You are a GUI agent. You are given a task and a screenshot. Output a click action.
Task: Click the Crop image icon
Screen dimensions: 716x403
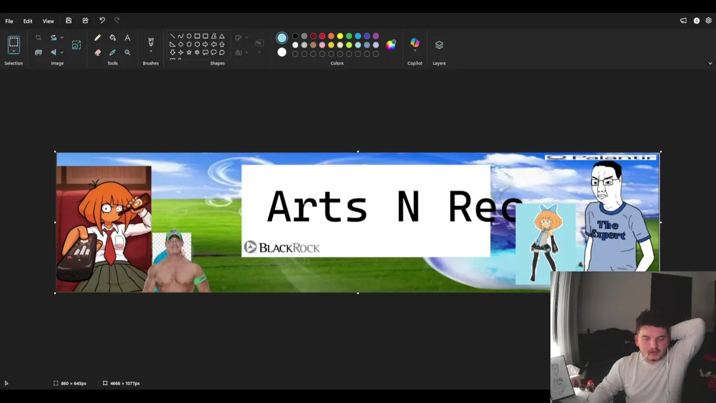[x=38, y=38]
